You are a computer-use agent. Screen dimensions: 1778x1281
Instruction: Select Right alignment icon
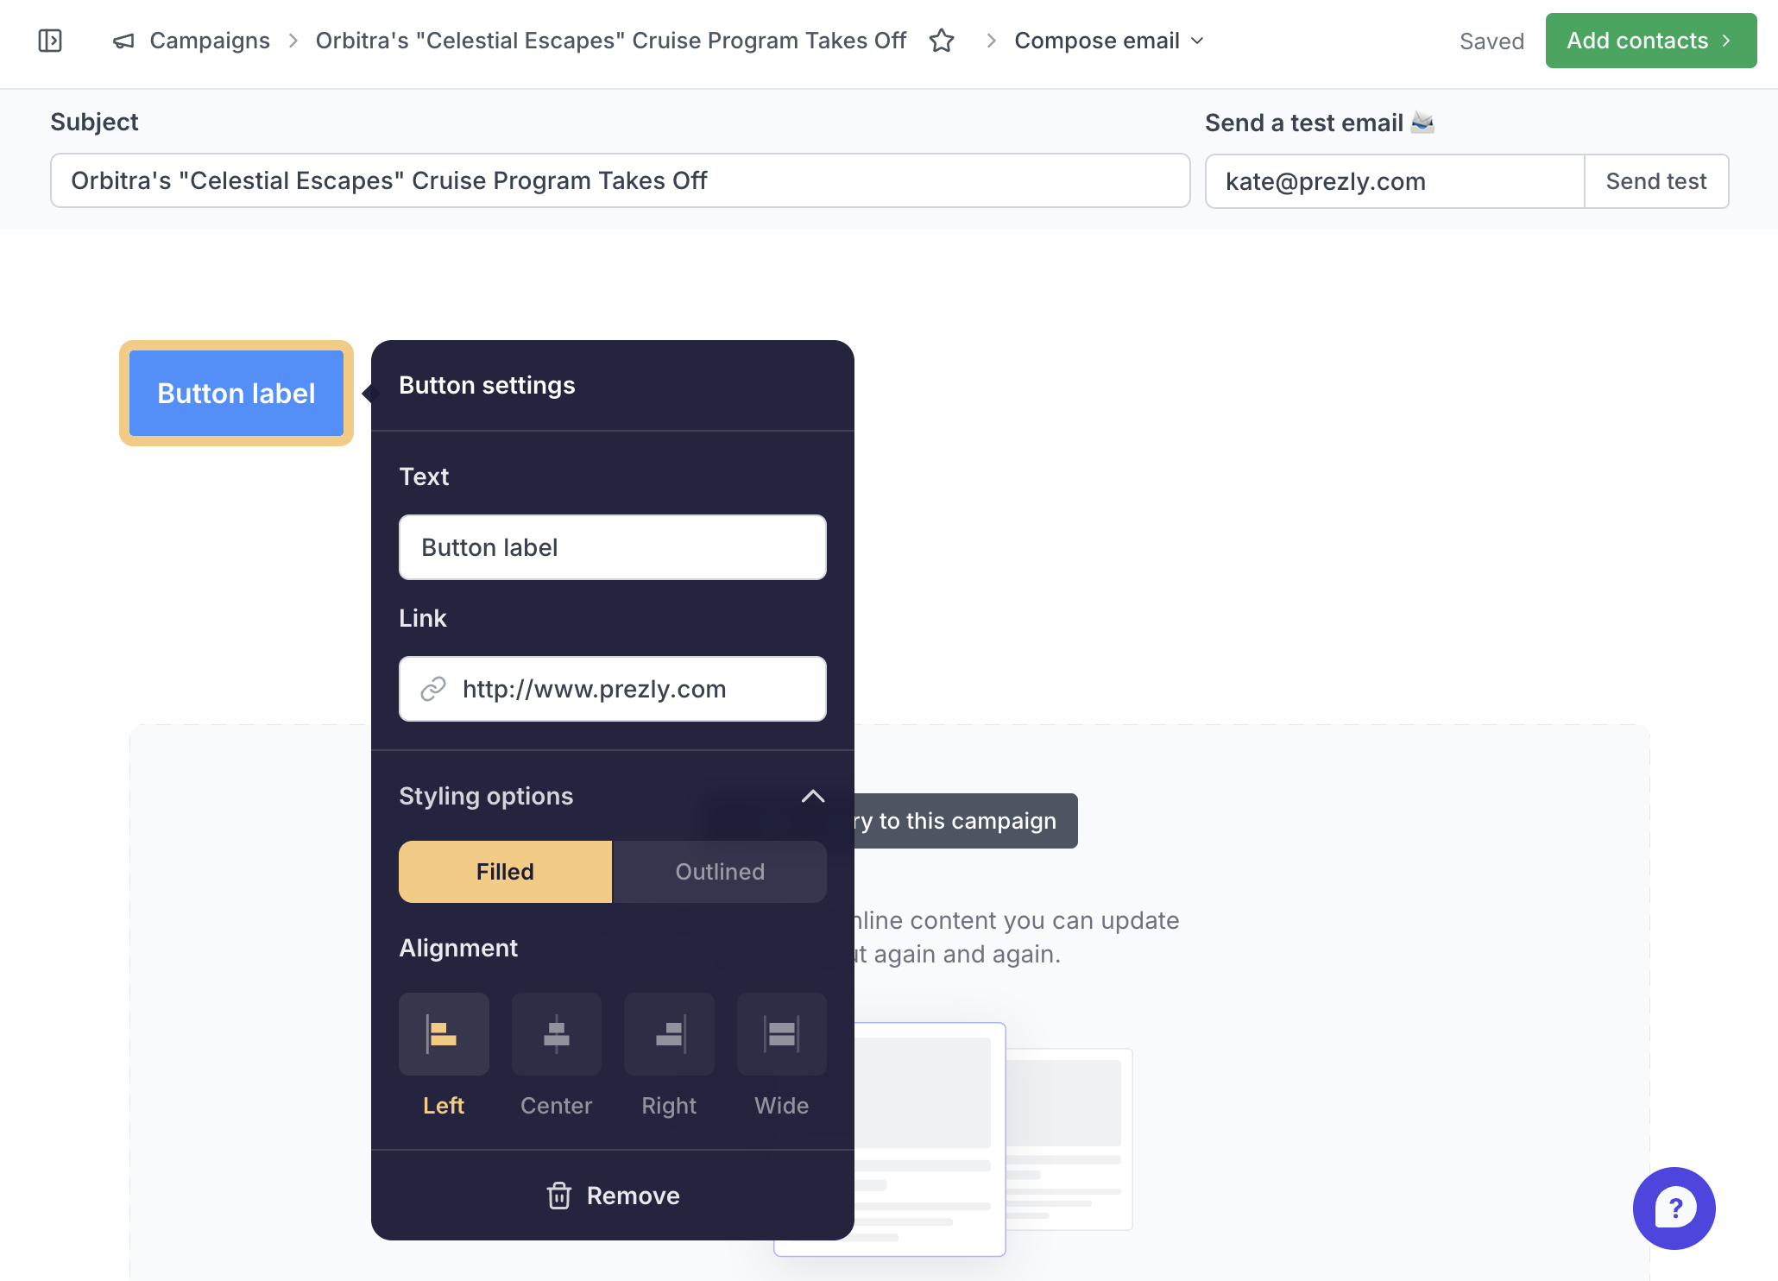(x=670, y=1034)
